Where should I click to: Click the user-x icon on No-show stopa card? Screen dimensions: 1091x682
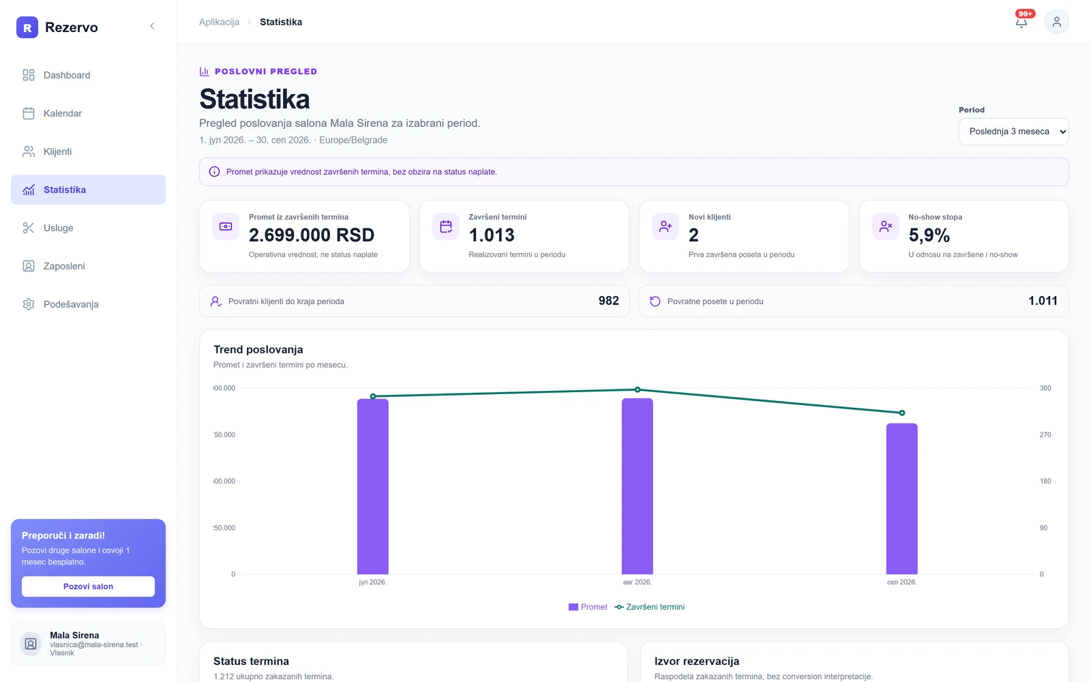pos(886,226)
